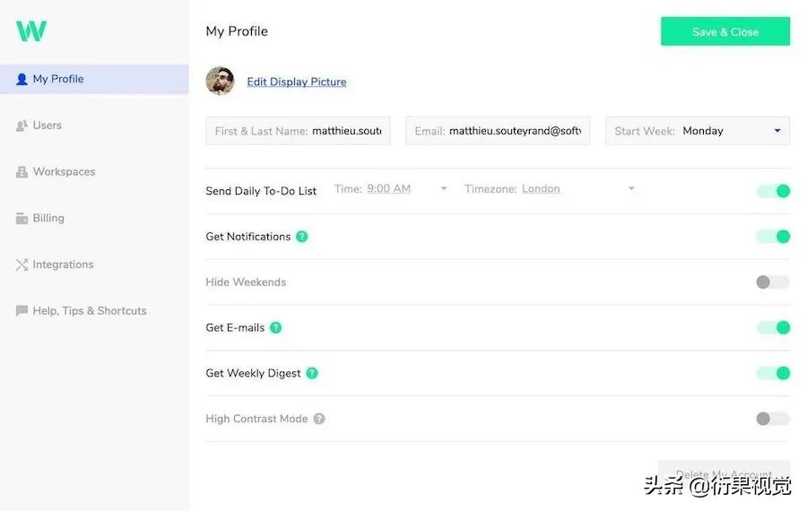Viewport: 807px width, 511px height.
Task: Open the Time 9:00 AM dropdown
Action: pyautogui.click(x=444, y=189)
